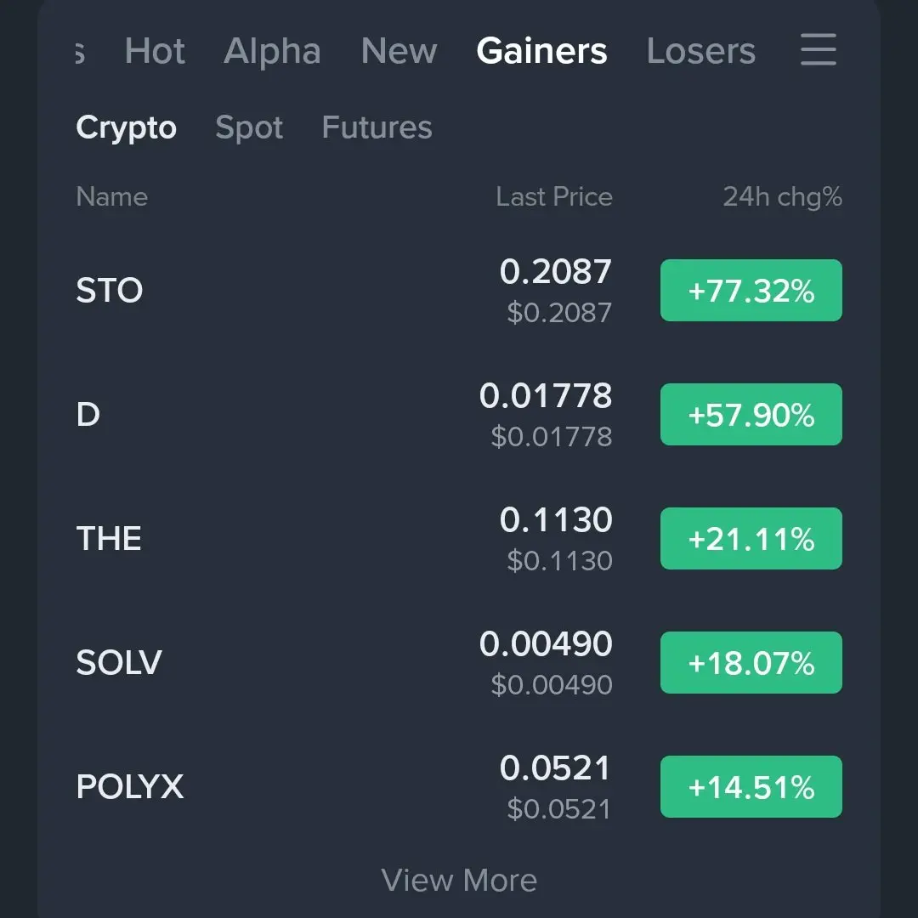Open the STO coin row
The height and width of the screenshot is (918, 918).
110,291
